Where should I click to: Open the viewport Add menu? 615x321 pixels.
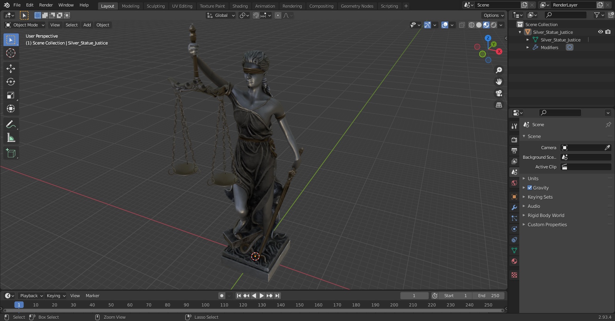pyautogui.click(x=87, y=25)
